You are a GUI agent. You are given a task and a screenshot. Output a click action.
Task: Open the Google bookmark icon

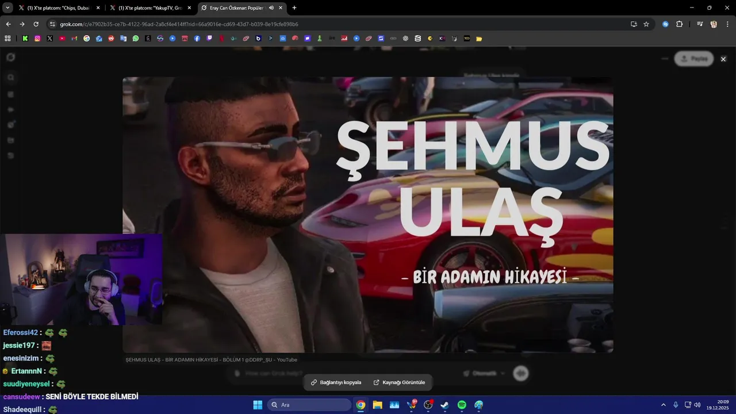pyautogui.click(x=87, y=39)
